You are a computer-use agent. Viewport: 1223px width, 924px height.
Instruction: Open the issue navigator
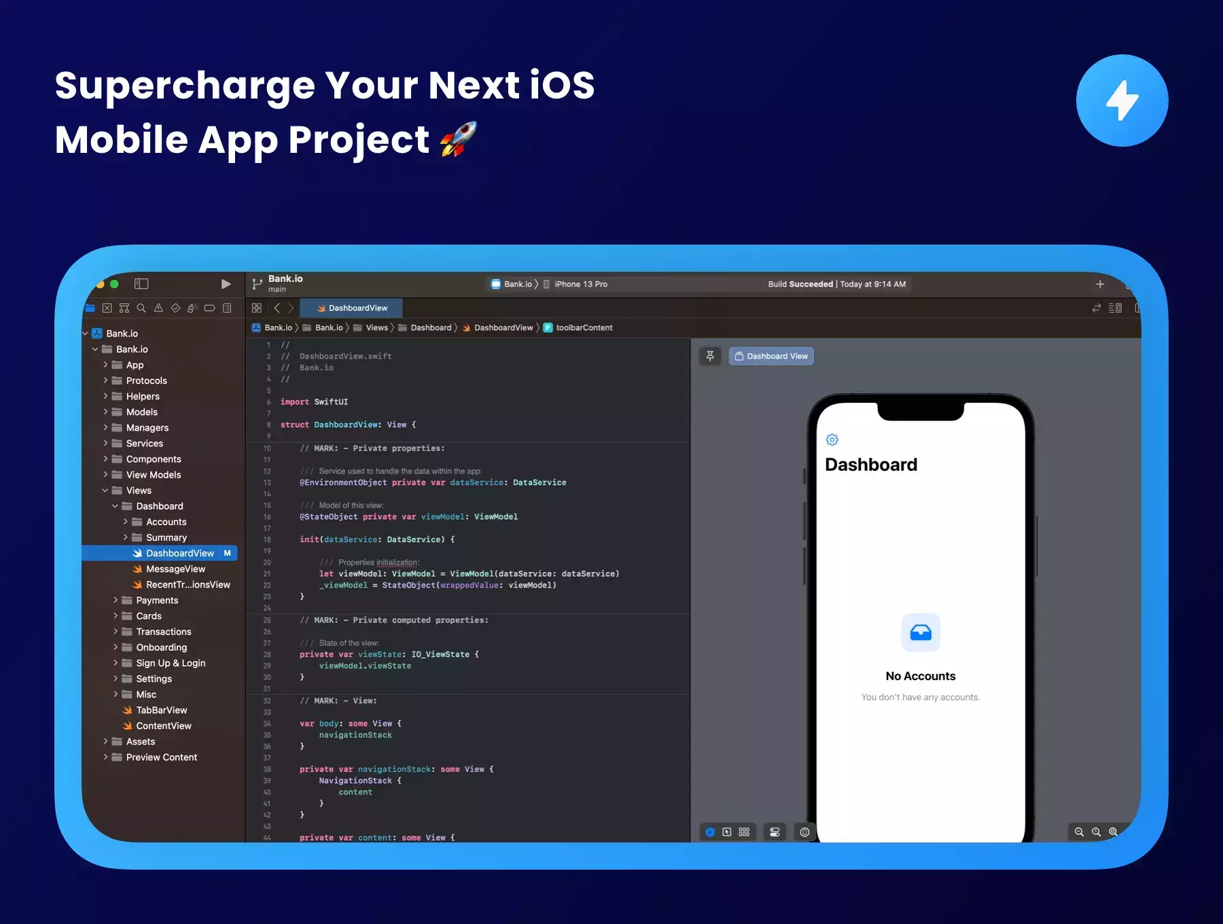[x=158, y=308]
